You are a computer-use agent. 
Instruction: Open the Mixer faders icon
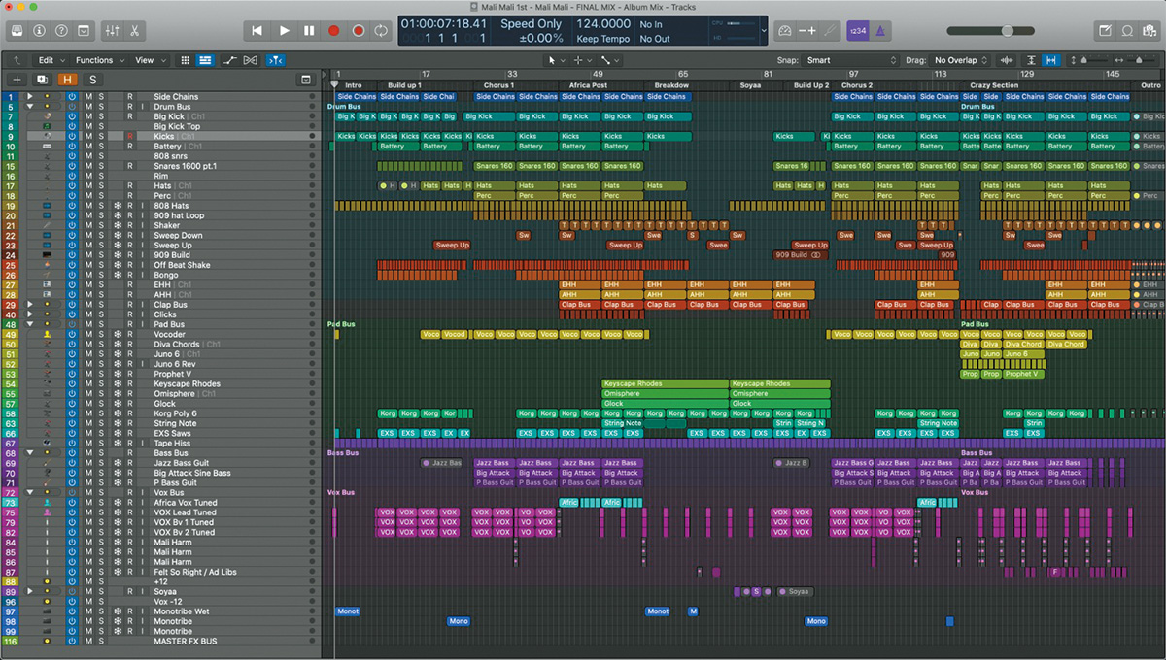[111, 31]
